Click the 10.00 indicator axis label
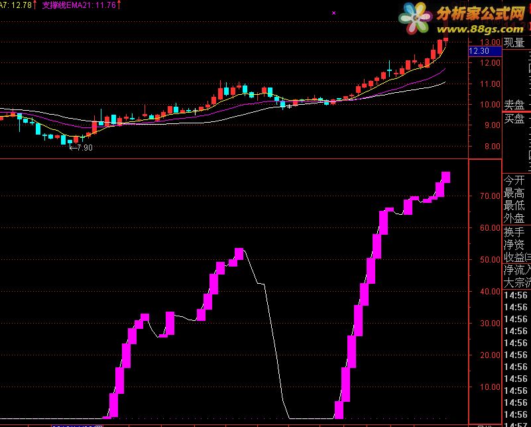 point(490,387)
